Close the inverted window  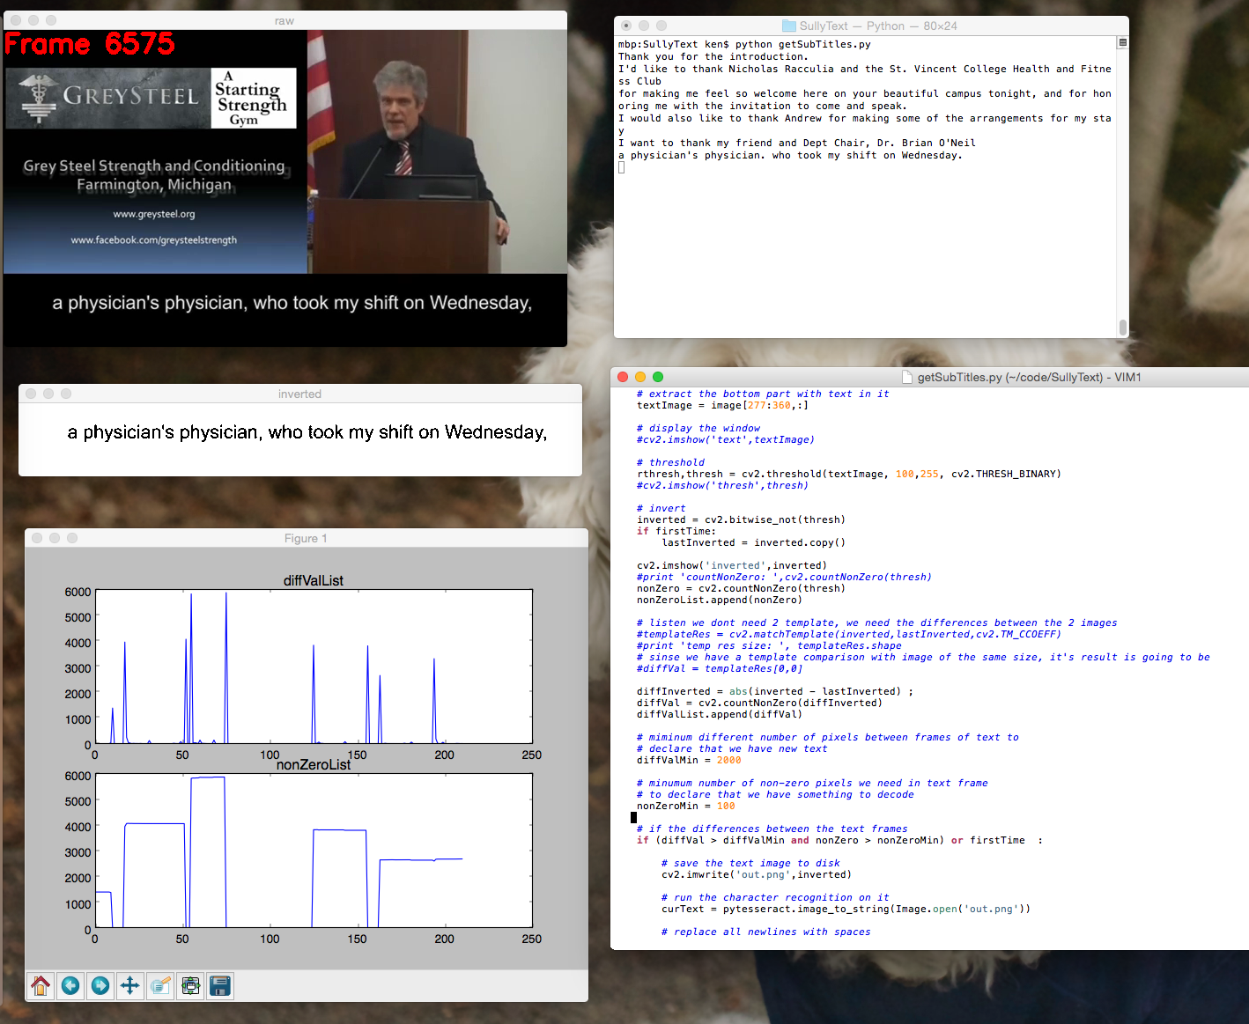(31, 394)
